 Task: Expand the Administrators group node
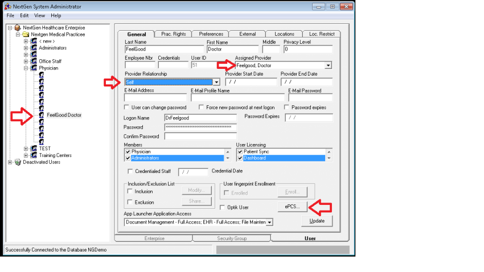tap(26, 48)
